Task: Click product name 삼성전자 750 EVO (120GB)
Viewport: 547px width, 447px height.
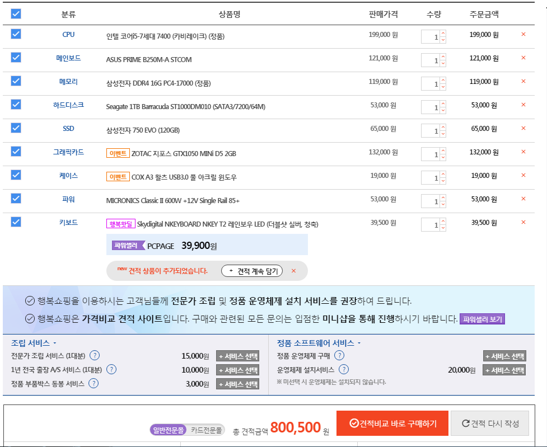Action: pos(143,130)
